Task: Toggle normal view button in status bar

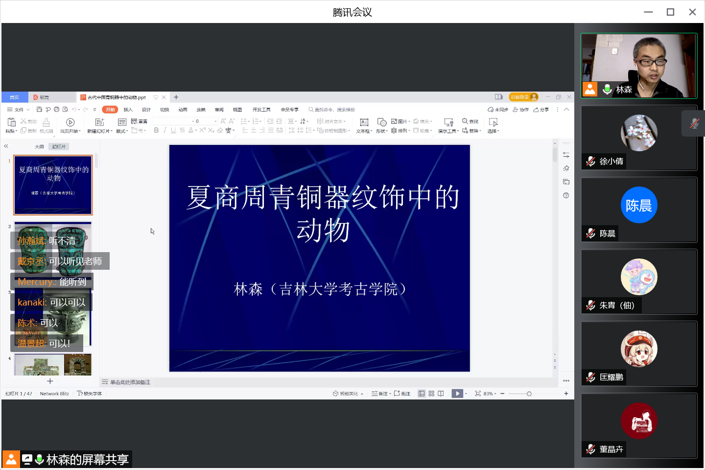Action: click(x=422, y=394)
